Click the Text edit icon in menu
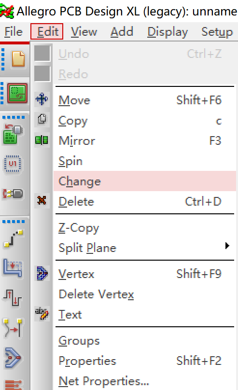The width and height of the screenshot is (238, 390). [42, 313]
